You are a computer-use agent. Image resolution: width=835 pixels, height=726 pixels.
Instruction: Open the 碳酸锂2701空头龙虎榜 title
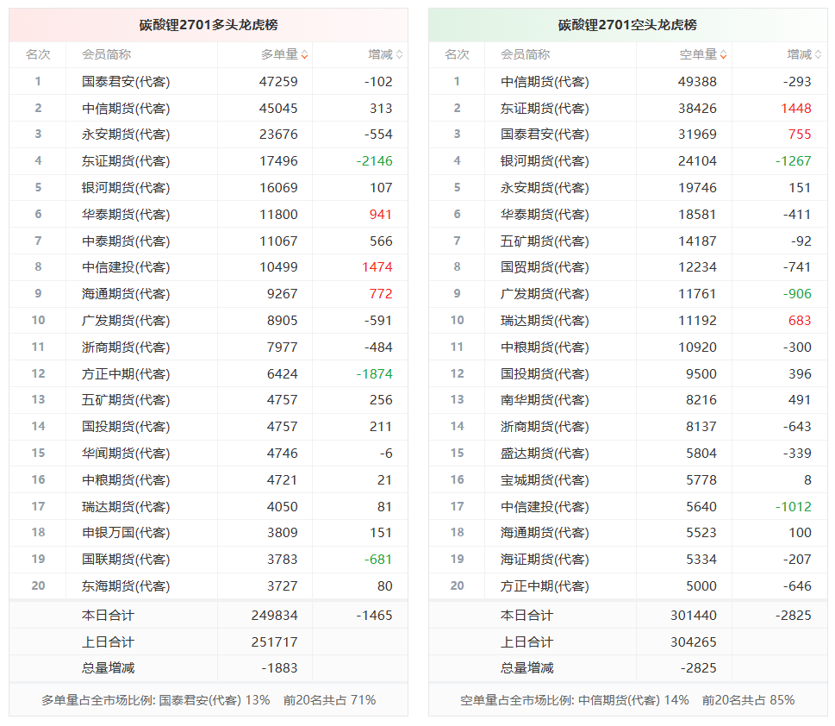click(627, 25)
